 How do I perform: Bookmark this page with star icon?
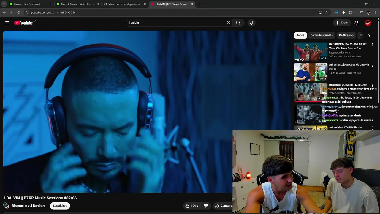327,12
